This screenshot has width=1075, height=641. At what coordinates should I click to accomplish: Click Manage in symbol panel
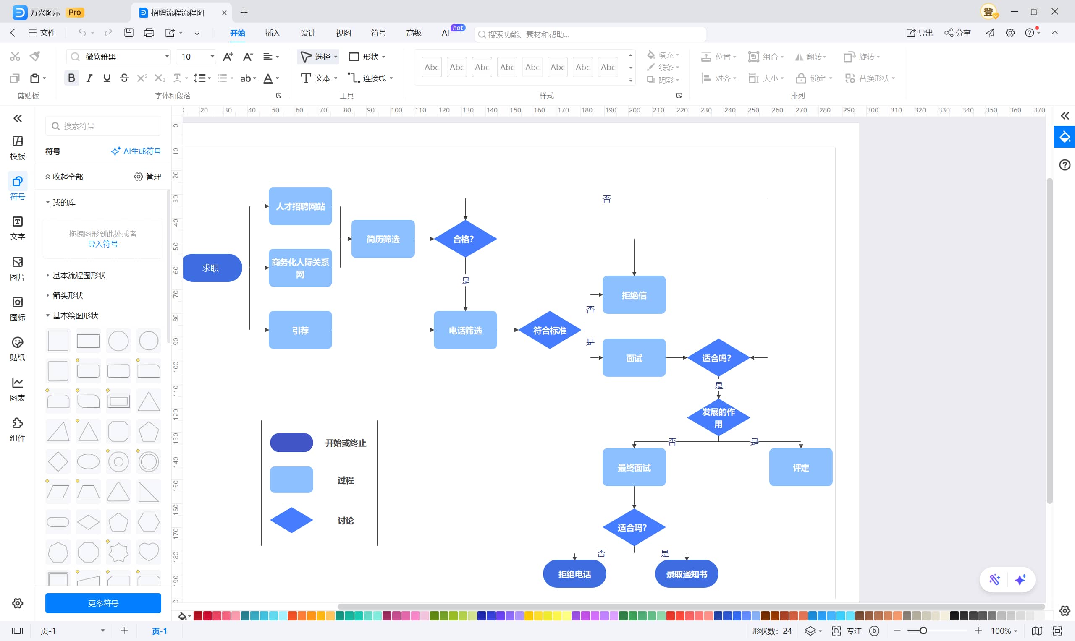point(147,177)
